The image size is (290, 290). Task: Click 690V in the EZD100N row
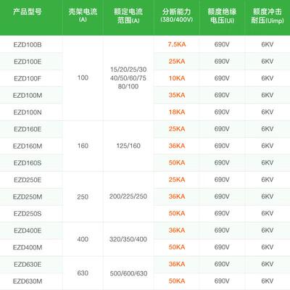tap(222, 112)
